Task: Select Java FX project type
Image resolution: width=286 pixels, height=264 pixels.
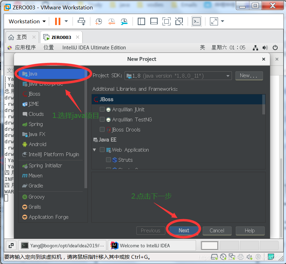Action: tap(51, 134)
